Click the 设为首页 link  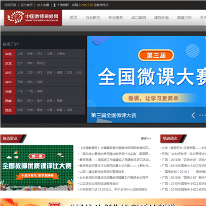pyautogui.click(x=27, y=5)
